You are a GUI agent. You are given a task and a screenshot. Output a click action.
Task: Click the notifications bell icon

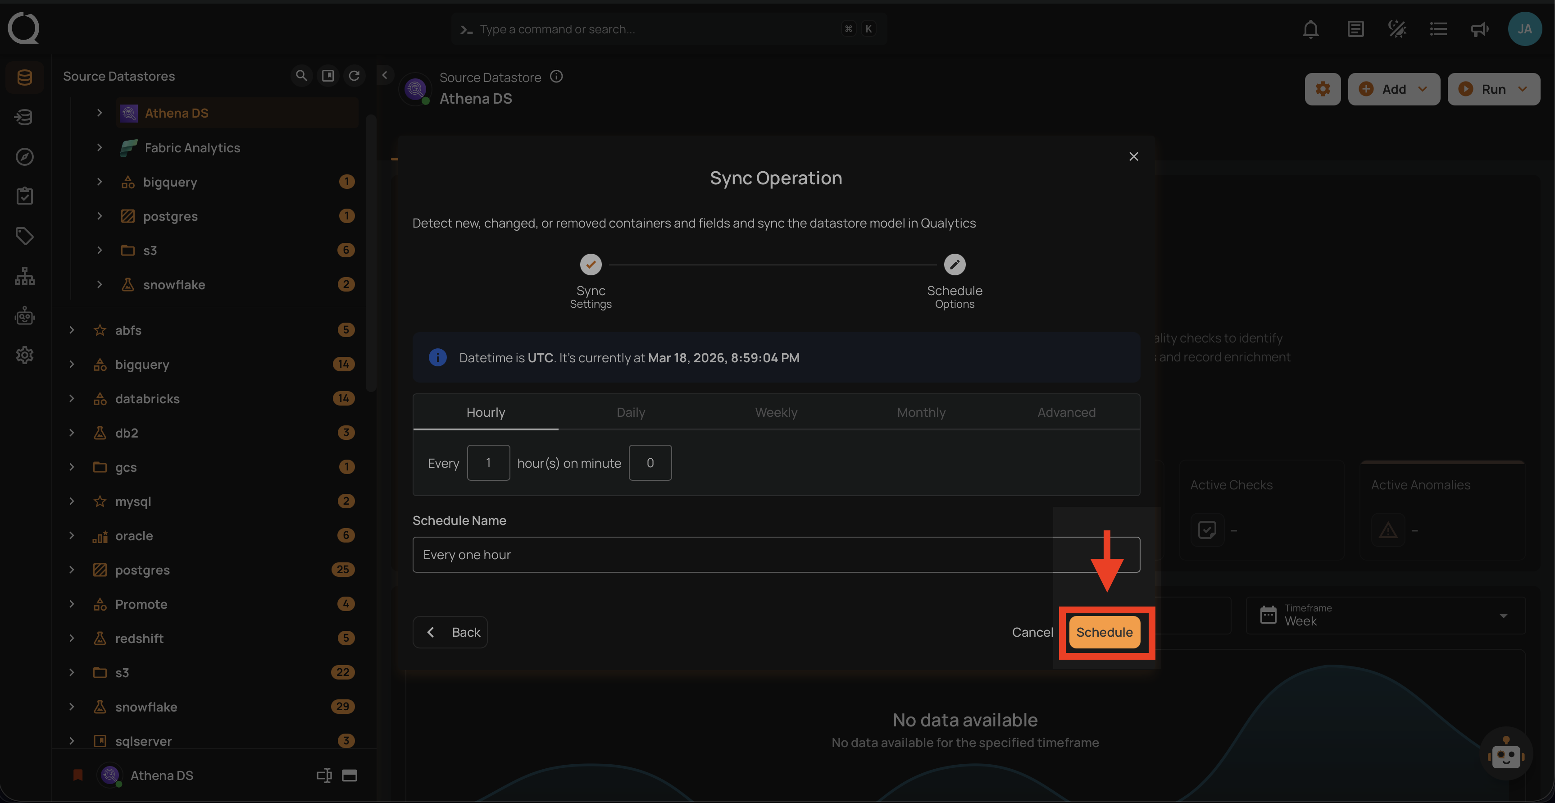coord(1310,28)
